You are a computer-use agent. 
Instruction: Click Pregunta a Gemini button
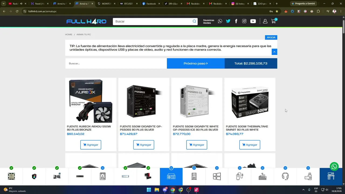tap(303, 4)
